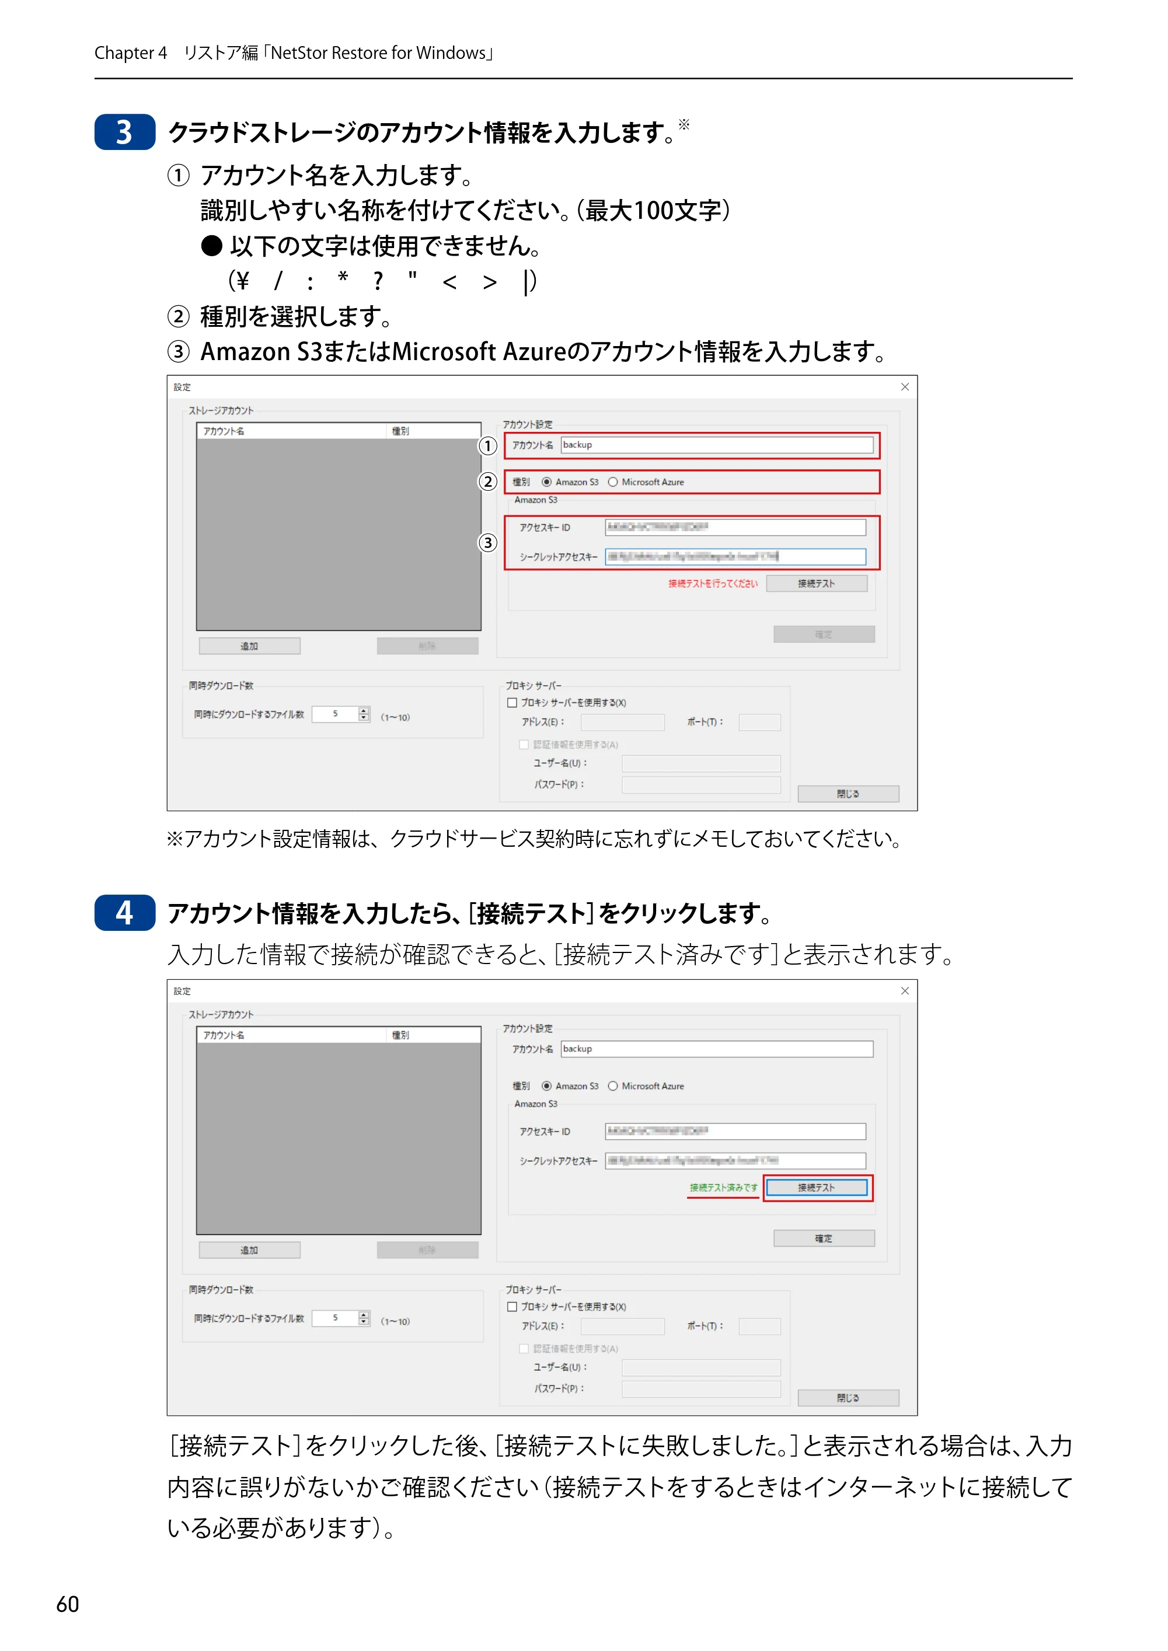
Task: Click the greyed 削除 button in step 4 dialog
Action: pos(427,1249)
